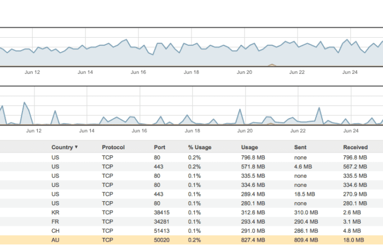Screen dimensions: 383x246
Task: Click the 310.0 MB sent cell
Action: (306, 212)
